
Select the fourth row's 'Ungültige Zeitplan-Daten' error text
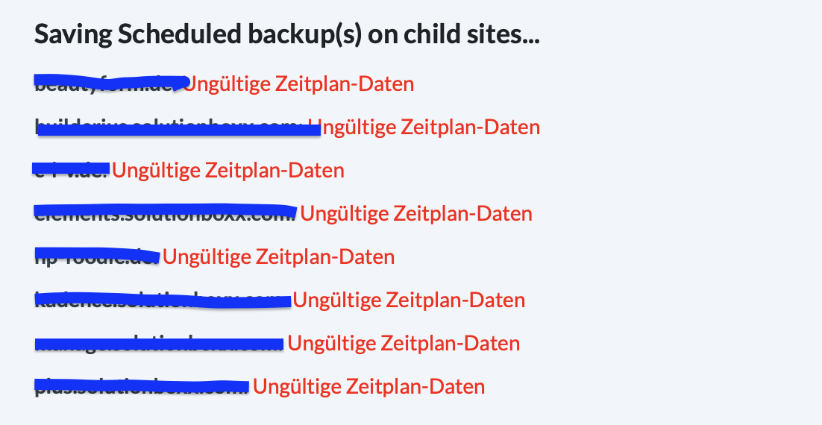pos(416,213)
